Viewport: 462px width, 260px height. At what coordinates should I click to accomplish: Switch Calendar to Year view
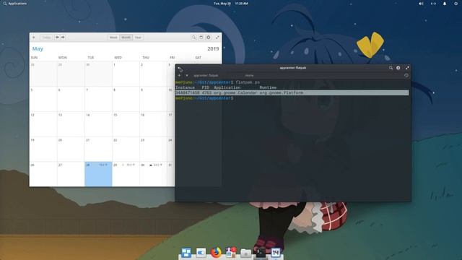(138, 38)
